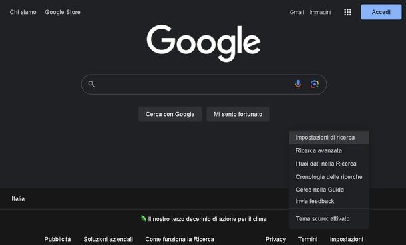Viewport: 406px width, 245px height.
Task: Collapse the Impostazioni footer menu
Action: click(347, 239)
